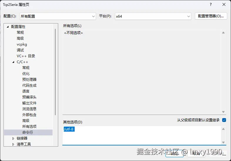Select the 调试 tree item

coord(20,50)
